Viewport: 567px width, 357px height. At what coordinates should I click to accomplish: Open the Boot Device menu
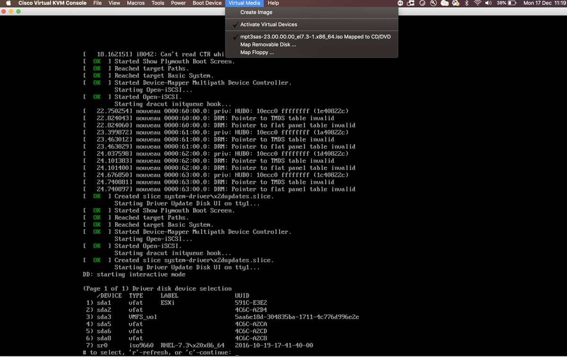(207, 3)
